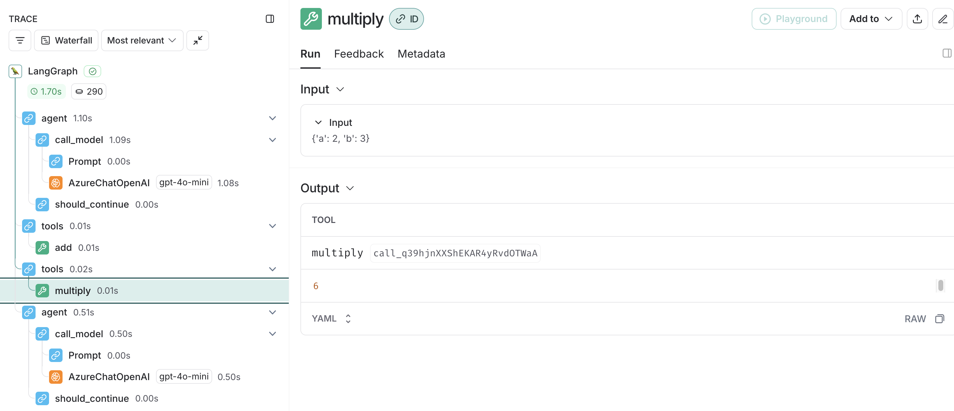Open the Metadata tab
Viewport: 954px width, 411px height.
[421, 54]
